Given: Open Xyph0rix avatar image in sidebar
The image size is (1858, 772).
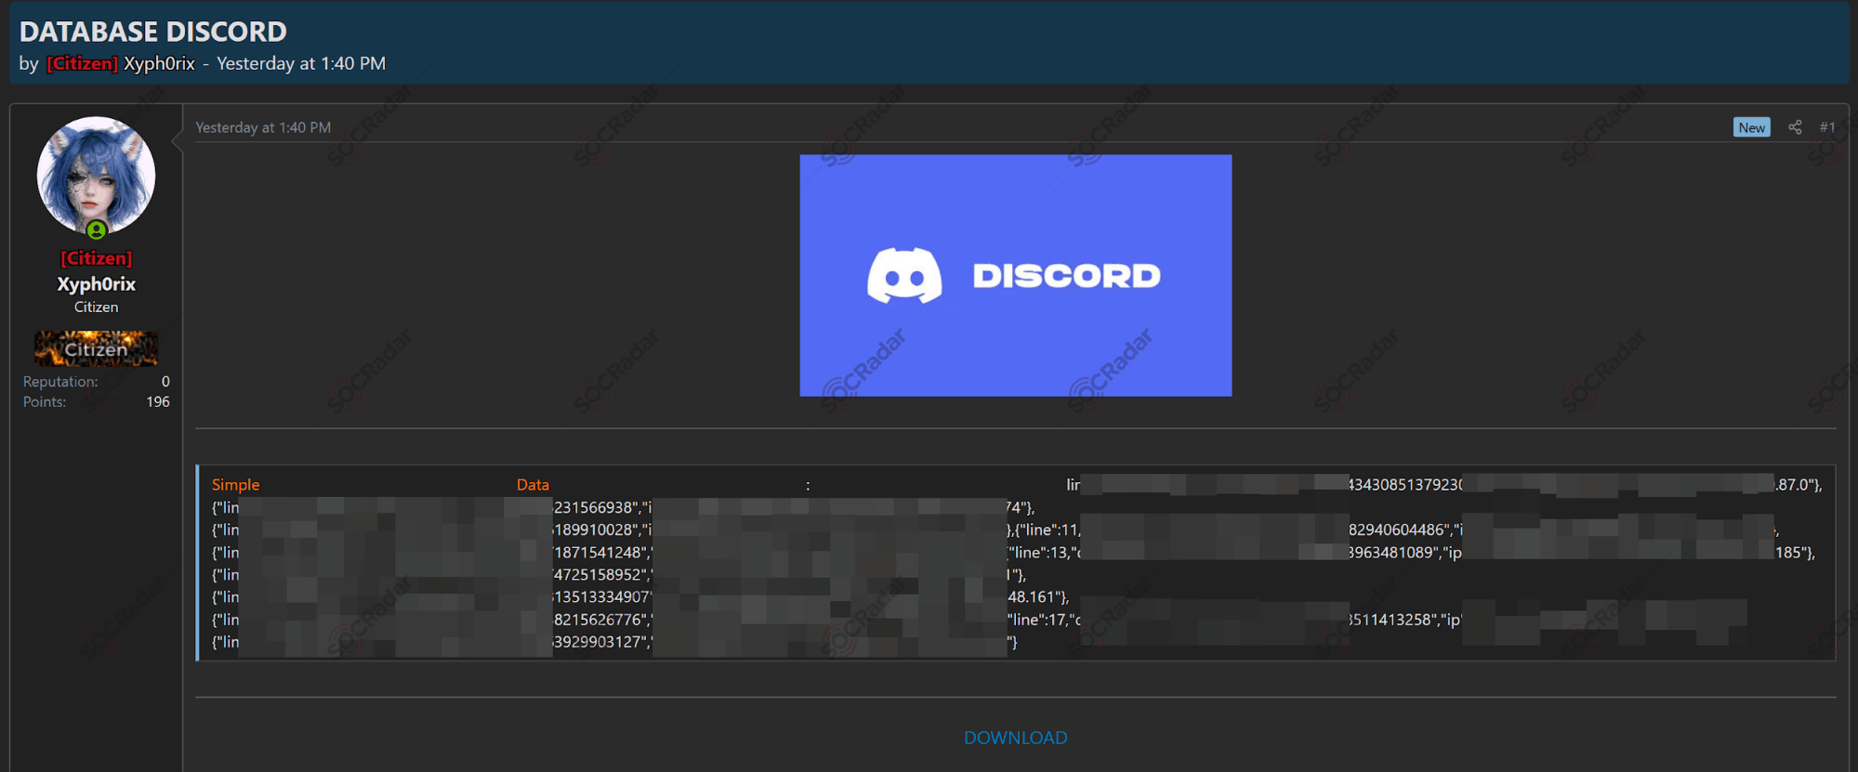Looking at the screenshot, I should [x=96, y=176].
